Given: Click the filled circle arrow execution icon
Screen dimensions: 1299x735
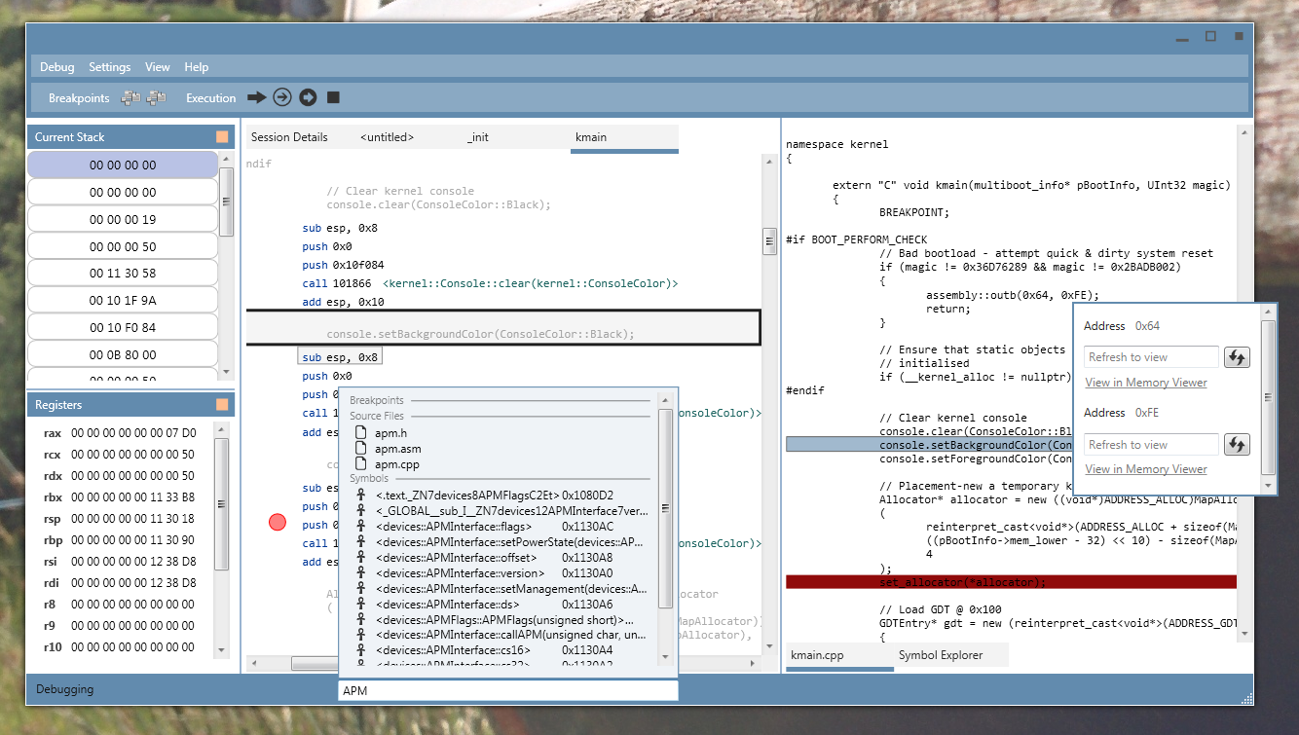Looking at the screenshot, I should [x=308, y=97].
